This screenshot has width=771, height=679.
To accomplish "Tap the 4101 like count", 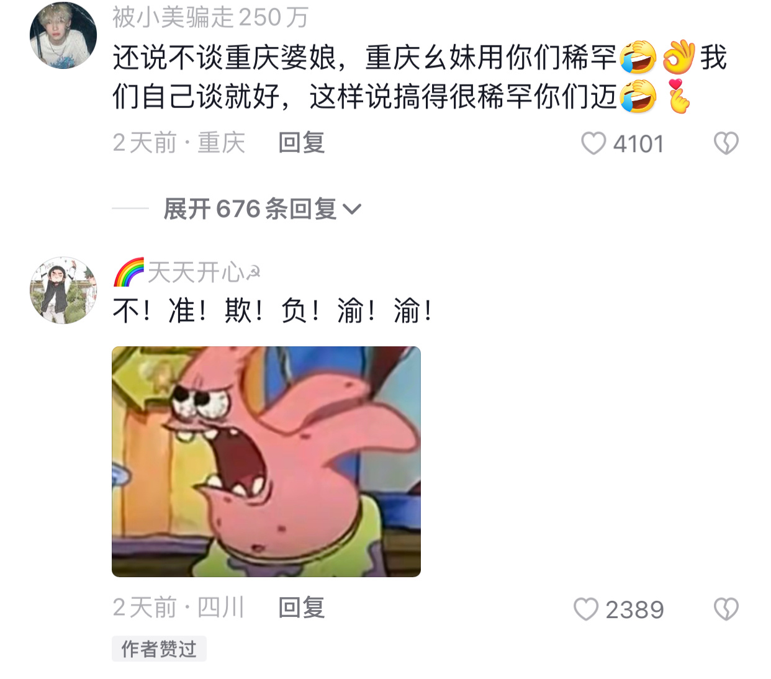I will pos(639,144).
